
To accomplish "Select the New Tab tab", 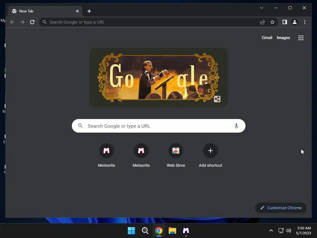I will [45, 11].
